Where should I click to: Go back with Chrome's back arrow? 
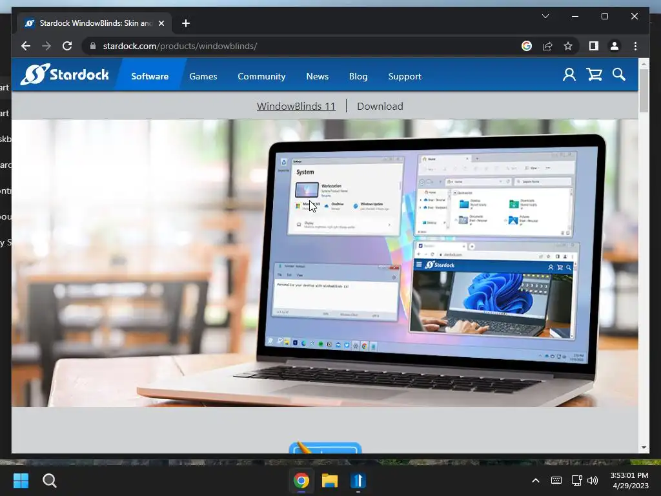(x=26, y=46)
